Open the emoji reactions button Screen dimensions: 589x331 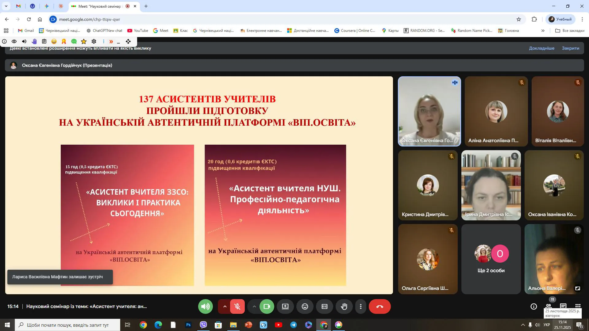pyautogui.click(x=305, y=306)
